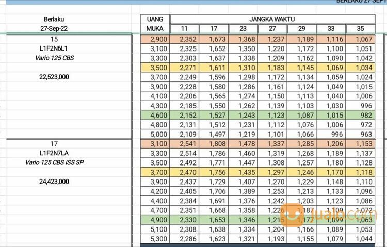Click the green down payment cell "4,600"
The width and height of the screenshot is (387, 247).
tap(155, 115)
